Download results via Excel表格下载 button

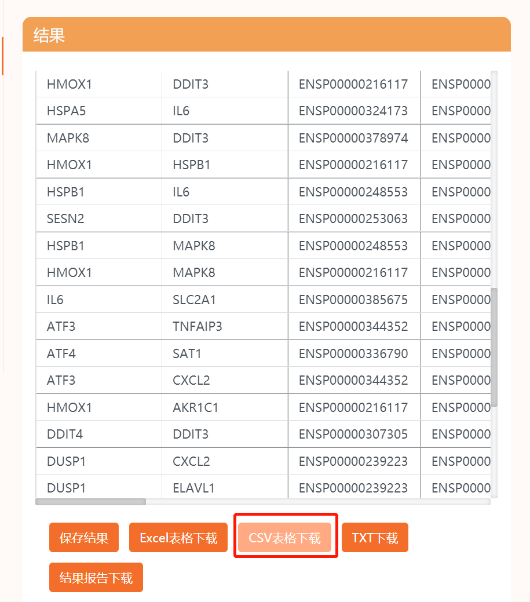[178, 538]
